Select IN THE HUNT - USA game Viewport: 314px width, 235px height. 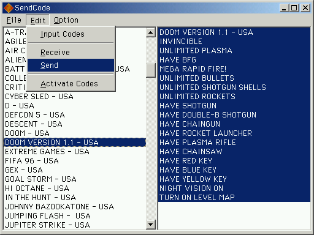tap(75, 198)
